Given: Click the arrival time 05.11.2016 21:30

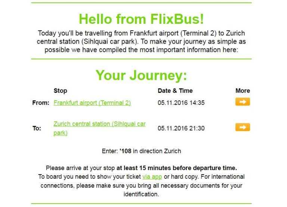Looking at the screenshot, I should [x=181, y=128].
